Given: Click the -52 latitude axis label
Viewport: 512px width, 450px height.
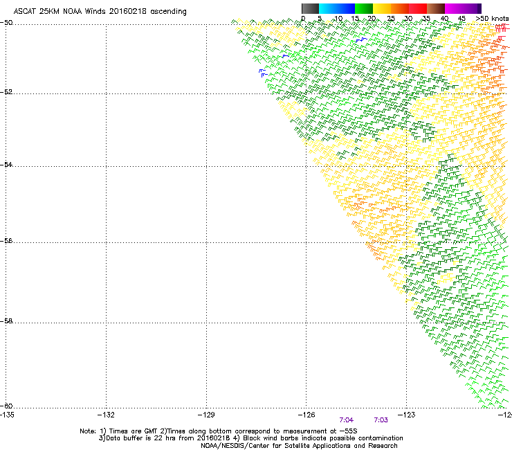Looking at the screenshot, I should coord(7,92).
